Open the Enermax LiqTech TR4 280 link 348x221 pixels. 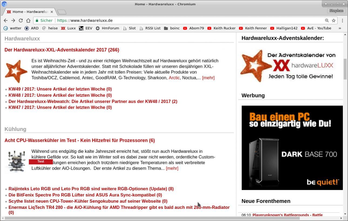tap(119, 210)
